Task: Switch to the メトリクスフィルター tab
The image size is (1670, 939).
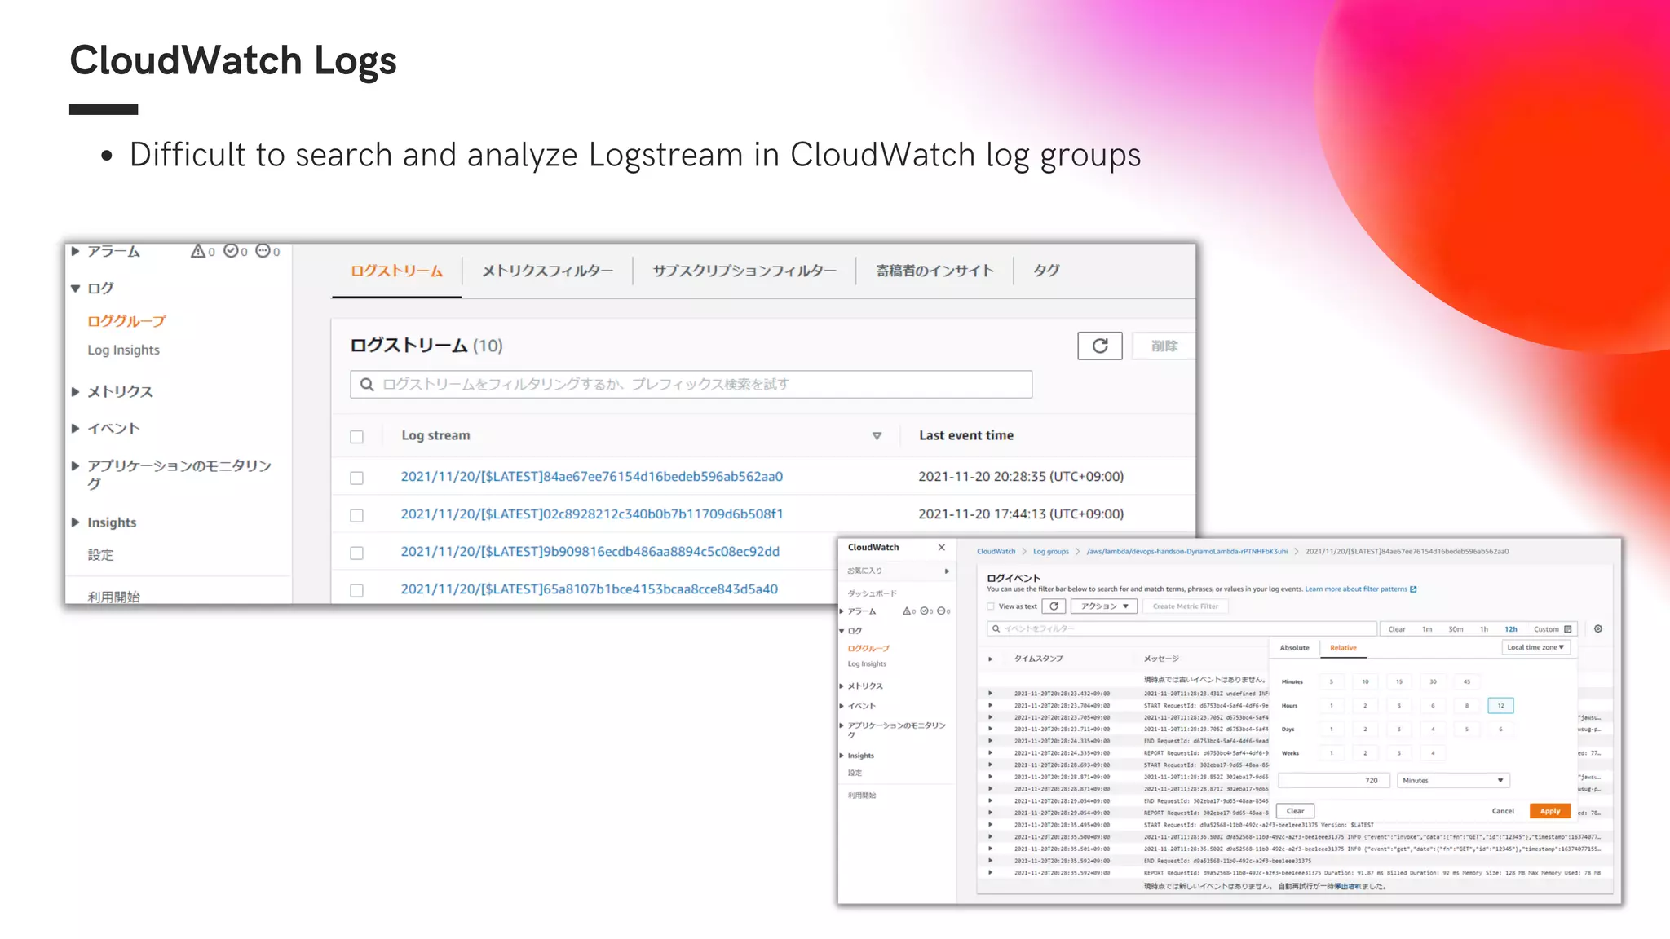Action: click(547, 271)
